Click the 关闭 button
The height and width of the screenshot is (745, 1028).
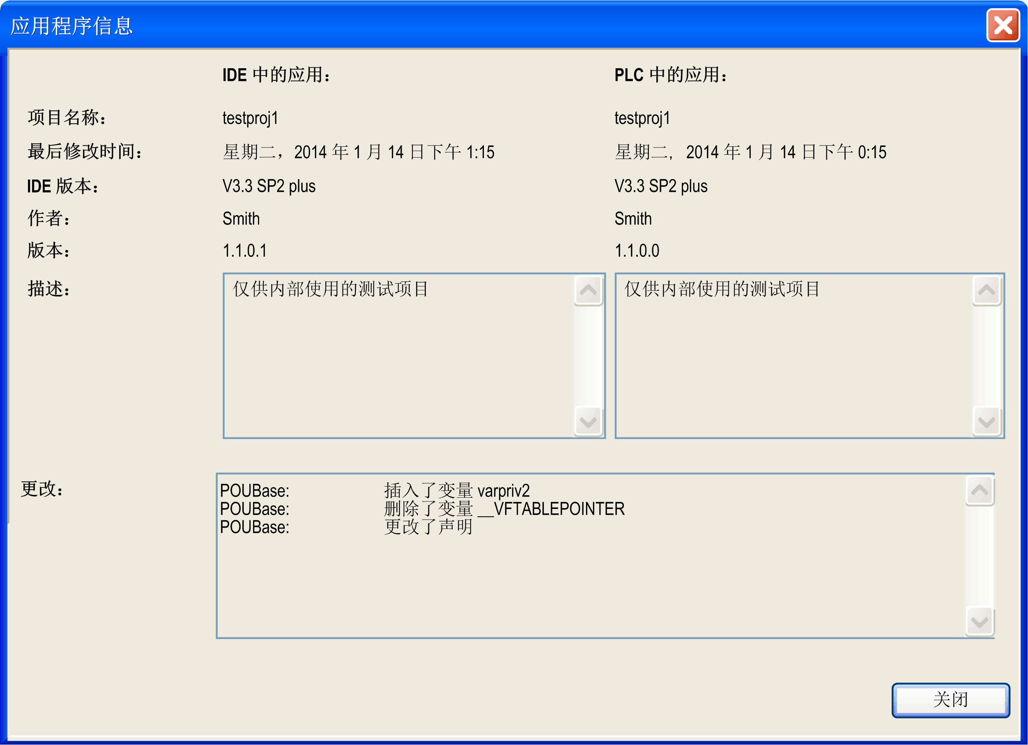click(950, 700)
